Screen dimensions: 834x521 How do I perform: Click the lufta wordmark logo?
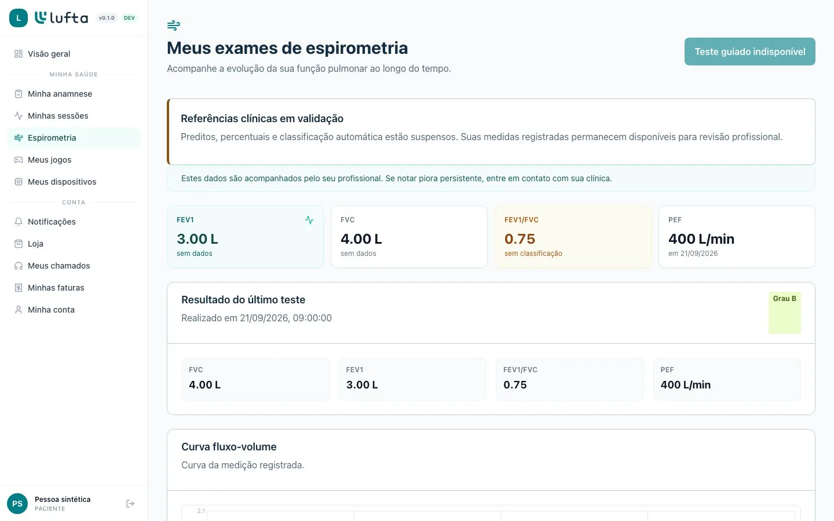[61, 18]
